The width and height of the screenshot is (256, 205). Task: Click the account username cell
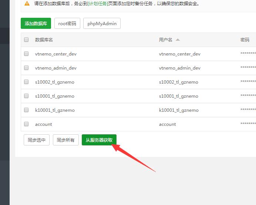click(x=168, y=124)
